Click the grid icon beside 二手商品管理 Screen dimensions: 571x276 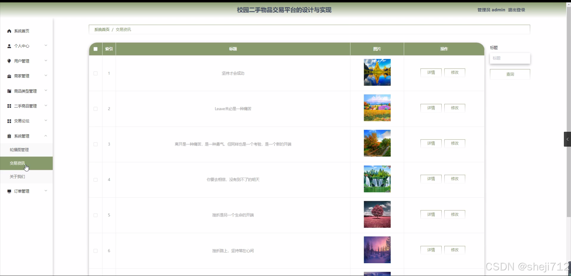[x=9, y=106]
